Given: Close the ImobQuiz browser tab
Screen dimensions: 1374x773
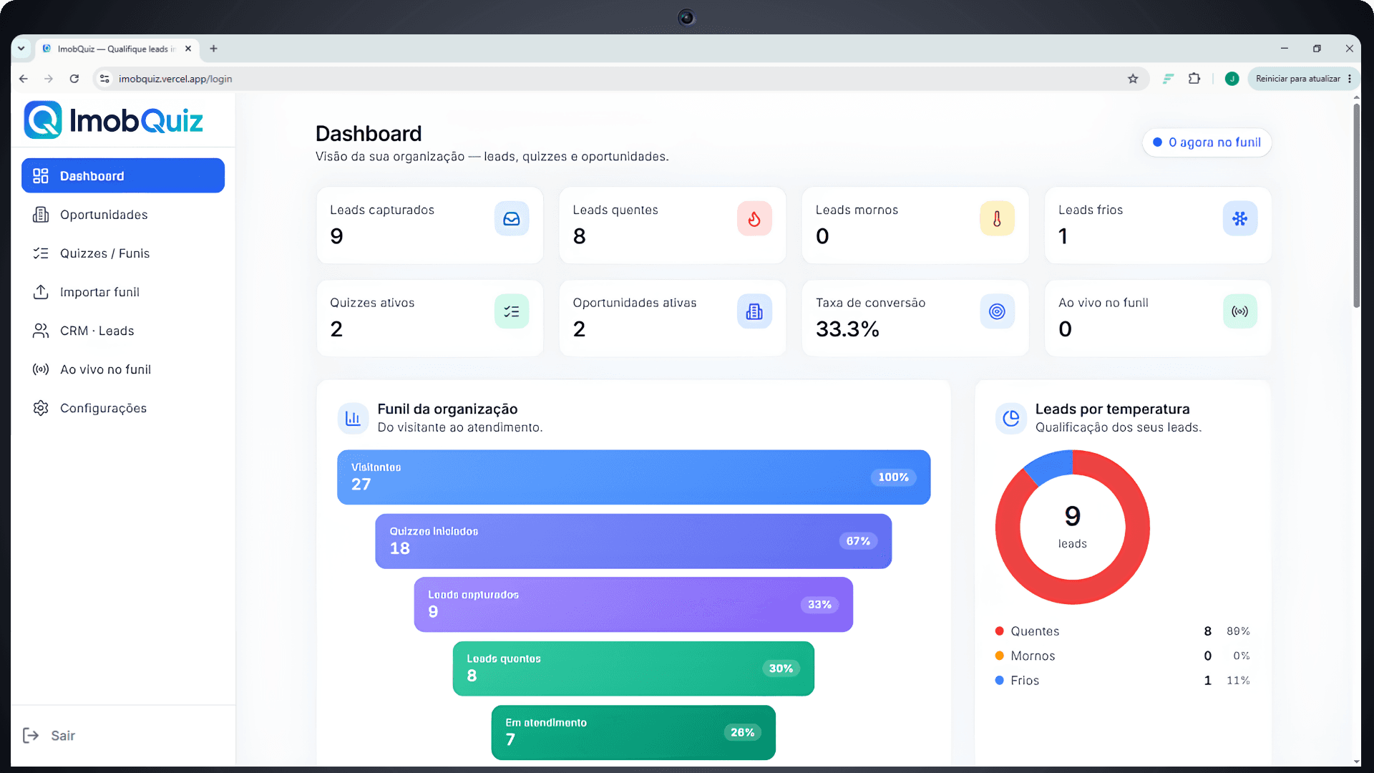Looking at the screenshot, I should tap(188, 49).
